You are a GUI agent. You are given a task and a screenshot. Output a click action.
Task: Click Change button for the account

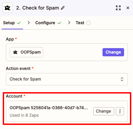(x=104, y=111)
